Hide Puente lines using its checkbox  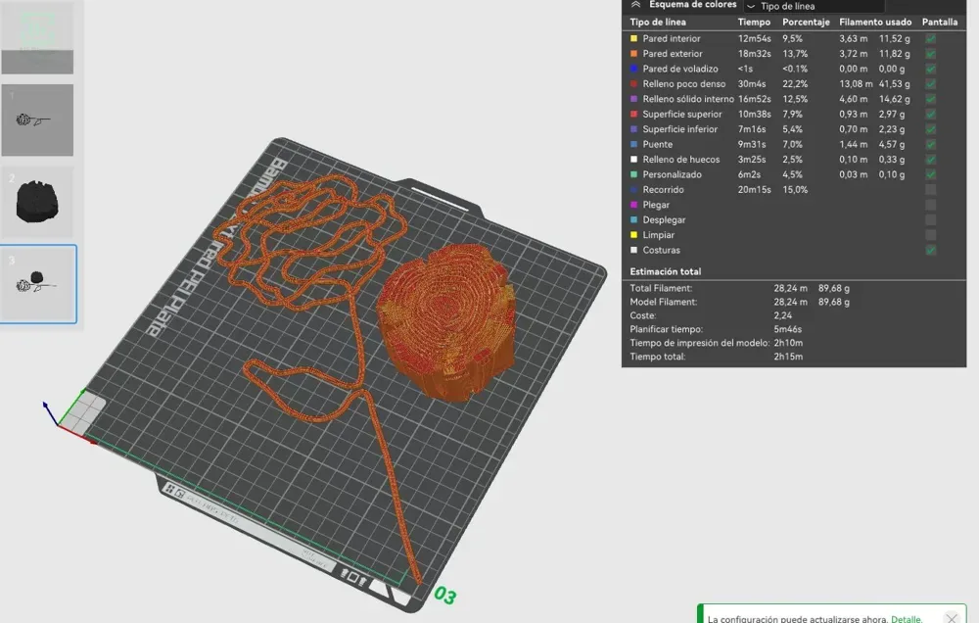pos(930,144)
